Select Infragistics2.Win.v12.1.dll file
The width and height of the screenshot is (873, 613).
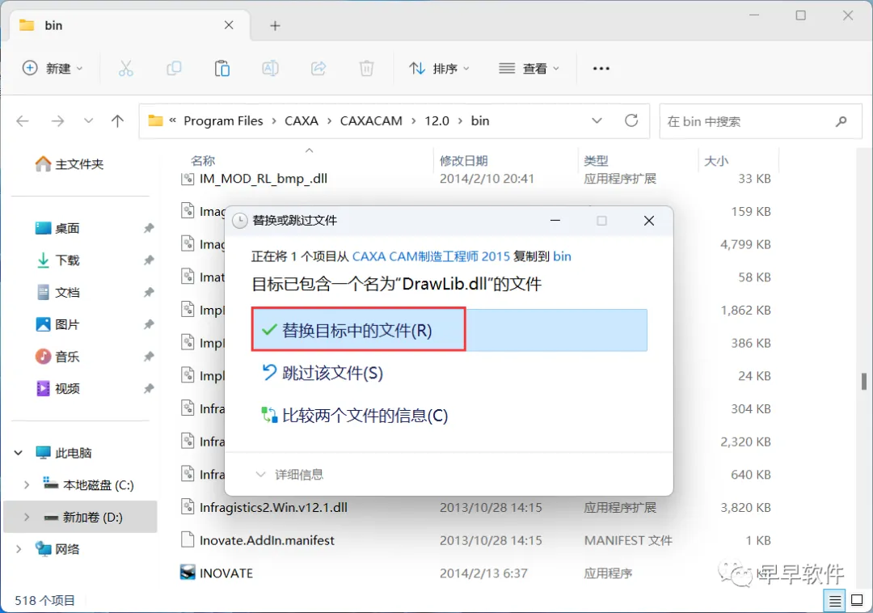click(264, 507)
